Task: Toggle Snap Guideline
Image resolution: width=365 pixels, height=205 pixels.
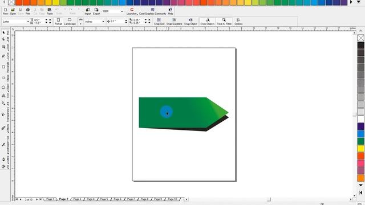Action: (x=174, y=22)
